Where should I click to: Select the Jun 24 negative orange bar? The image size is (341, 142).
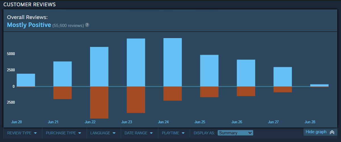point(172,94)
